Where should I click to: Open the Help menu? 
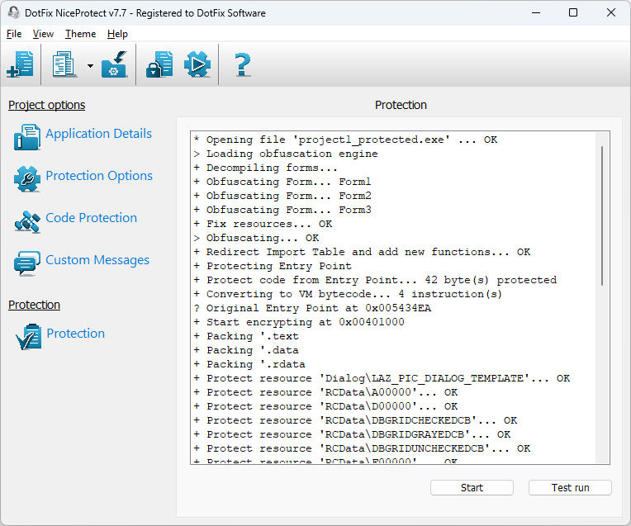point(117,34)
